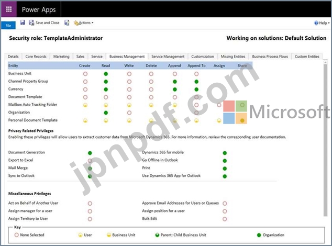This screenshot has height=246, width=332.
Task: Toggle Currency Create privilege
Action: tap(85, 90)
